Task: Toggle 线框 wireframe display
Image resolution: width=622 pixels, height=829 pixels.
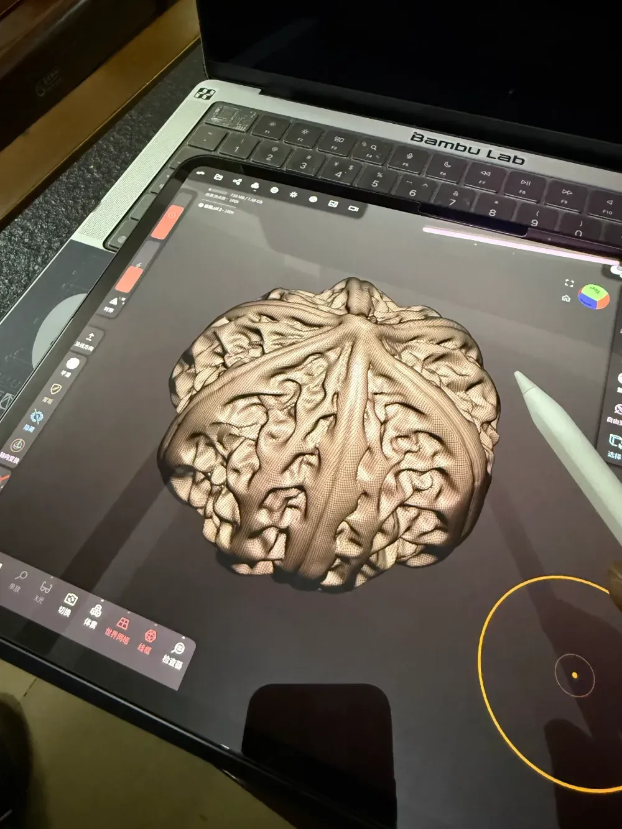Action: [x=147, y=641]
